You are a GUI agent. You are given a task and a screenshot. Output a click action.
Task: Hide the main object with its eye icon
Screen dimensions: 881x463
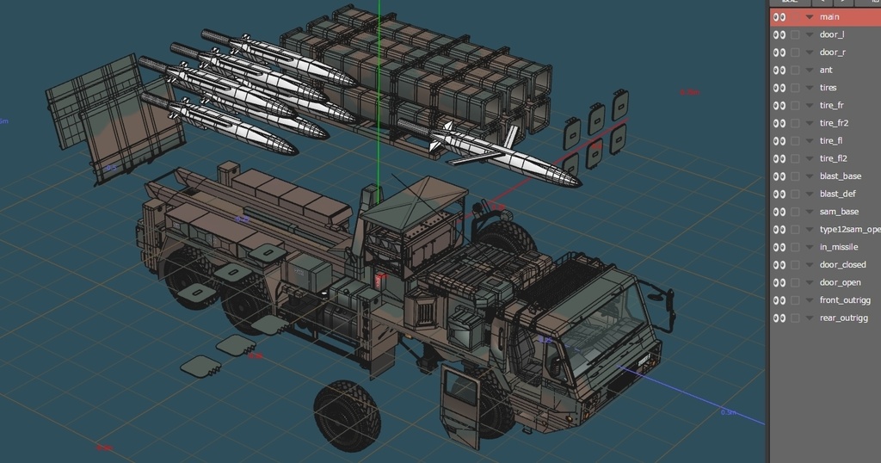(x=779, y=17)
